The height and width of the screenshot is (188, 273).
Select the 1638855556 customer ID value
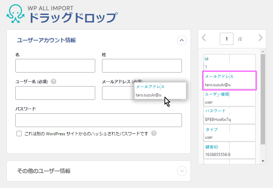click(x=218, y=155)
